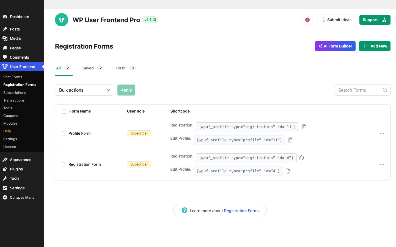
Task: Open Subscriptions submenu item
Action: [15, 92]
